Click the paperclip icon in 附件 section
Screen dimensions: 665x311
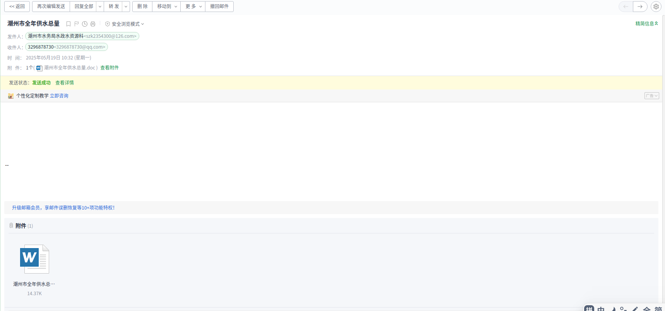11,226
